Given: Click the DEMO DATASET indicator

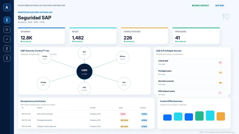Looking at the screenshot, I should coord(200,5).
